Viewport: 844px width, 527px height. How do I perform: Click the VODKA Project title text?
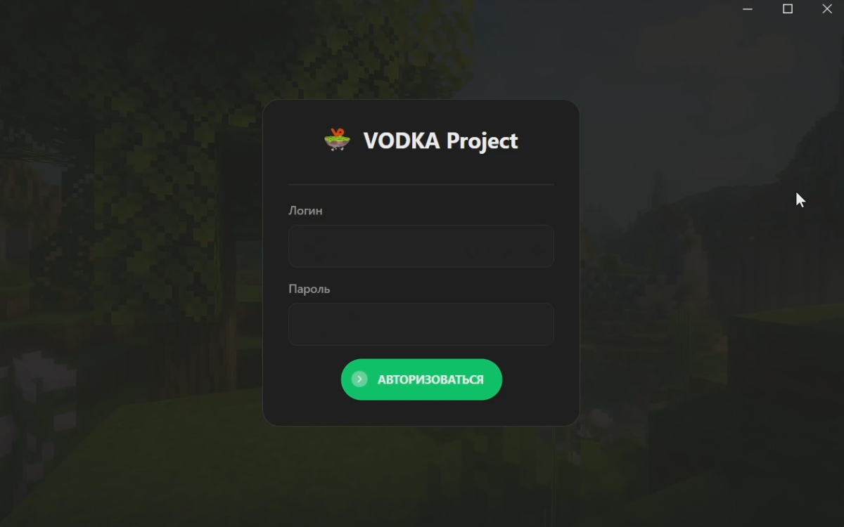click(x=440, y=141)
